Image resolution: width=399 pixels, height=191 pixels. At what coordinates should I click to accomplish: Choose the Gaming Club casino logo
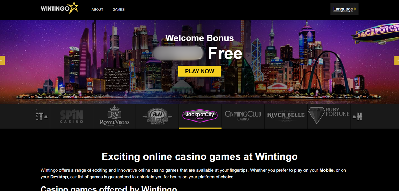[x=243, y=116]
